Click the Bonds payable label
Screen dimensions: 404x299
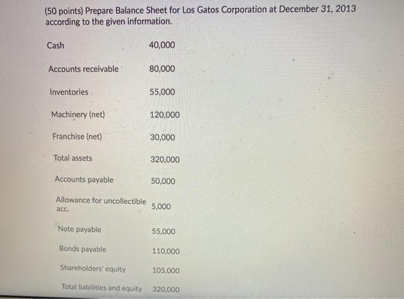click(83, 249)
